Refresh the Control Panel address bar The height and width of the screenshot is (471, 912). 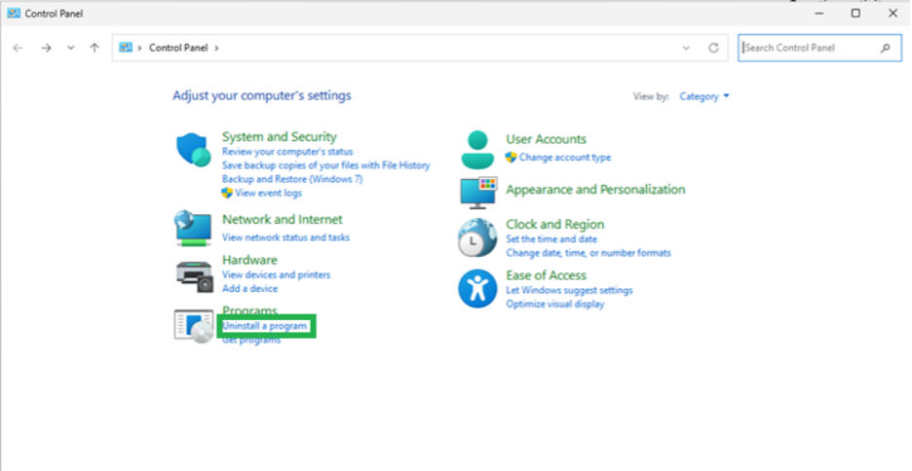(x=713, y=49)
